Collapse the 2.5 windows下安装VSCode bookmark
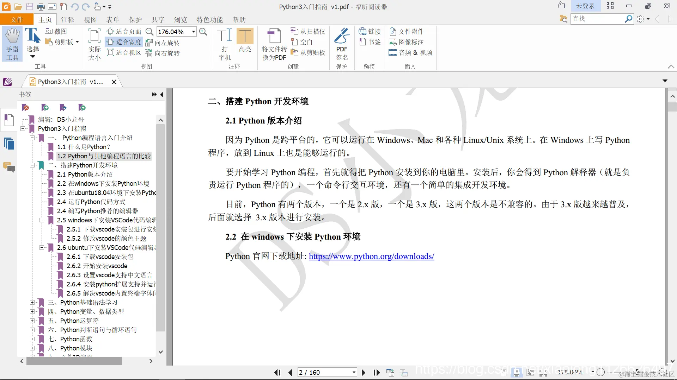Screen dimensions: 677x380 pos(42,220)
